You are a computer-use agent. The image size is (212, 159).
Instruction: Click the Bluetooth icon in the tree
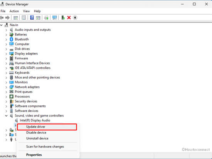click(11, 39)
